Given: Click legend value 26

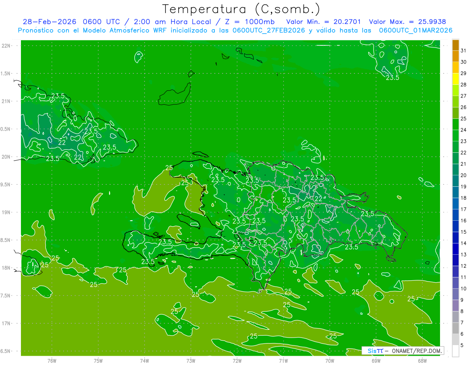Looking at the screenshot, I should tap(463, 107).
